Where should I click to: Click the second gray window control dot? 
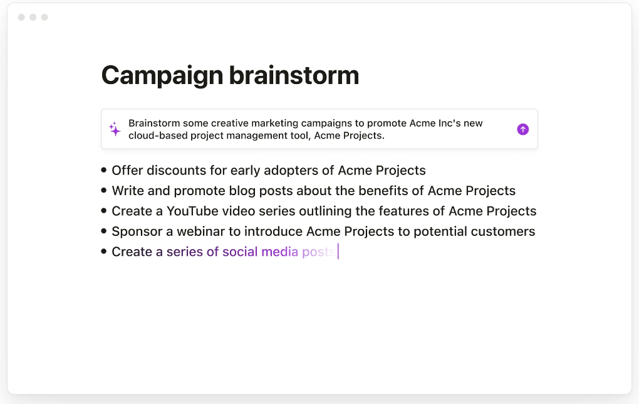click(x=33, y=17)
